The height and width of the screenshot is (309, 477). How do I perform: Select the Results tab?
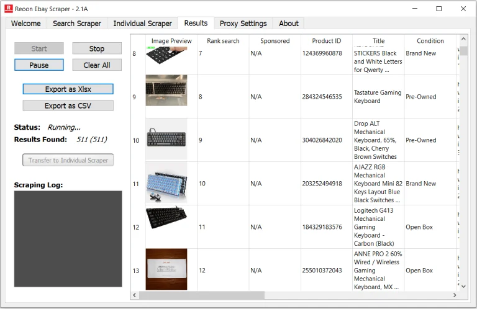tap(196, 23)
